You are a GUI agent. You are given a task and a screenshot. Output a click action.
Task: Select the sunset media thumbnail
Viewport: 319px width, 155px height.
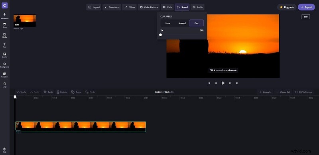(x=25, y=21)
